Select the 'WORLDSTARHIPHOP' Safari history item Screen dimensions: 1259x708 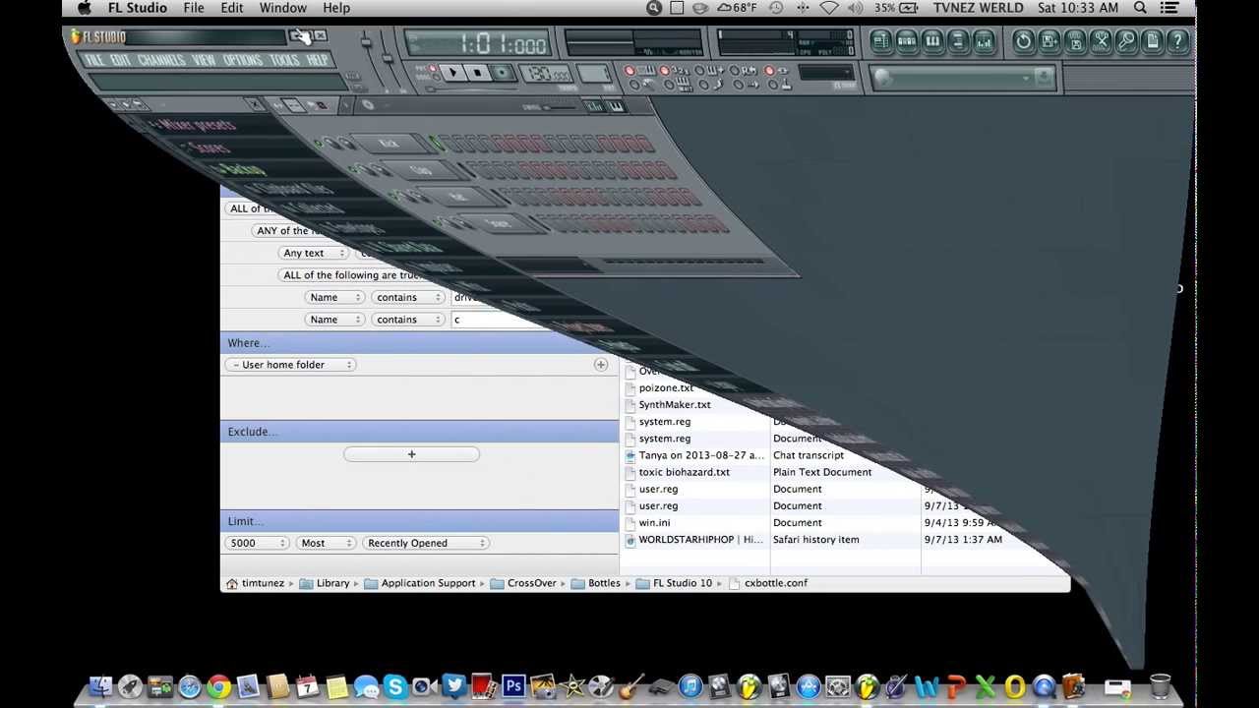click(700, 540)
